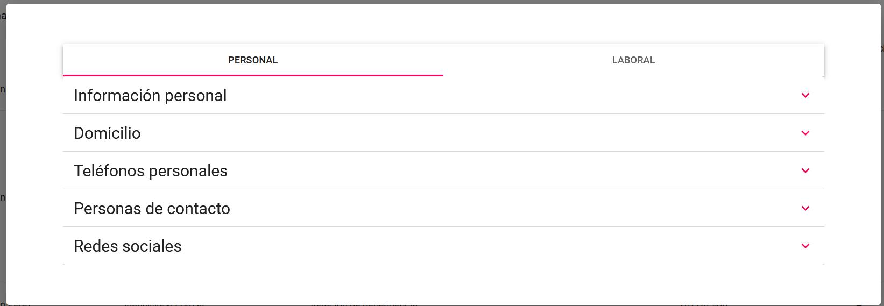The image size is (884, 306).
Task: Click the dimmed backdrop left of dialog
Action: 3,151
